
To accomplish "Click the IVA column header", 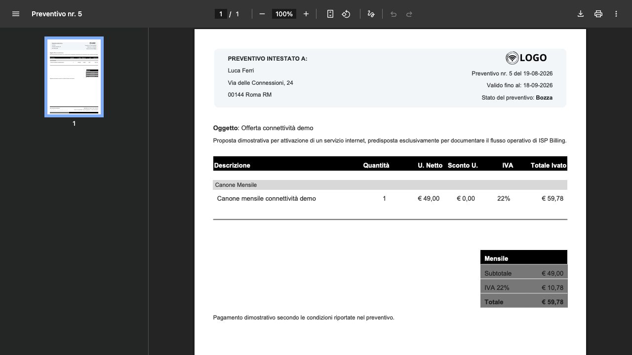I will (508, 165).
